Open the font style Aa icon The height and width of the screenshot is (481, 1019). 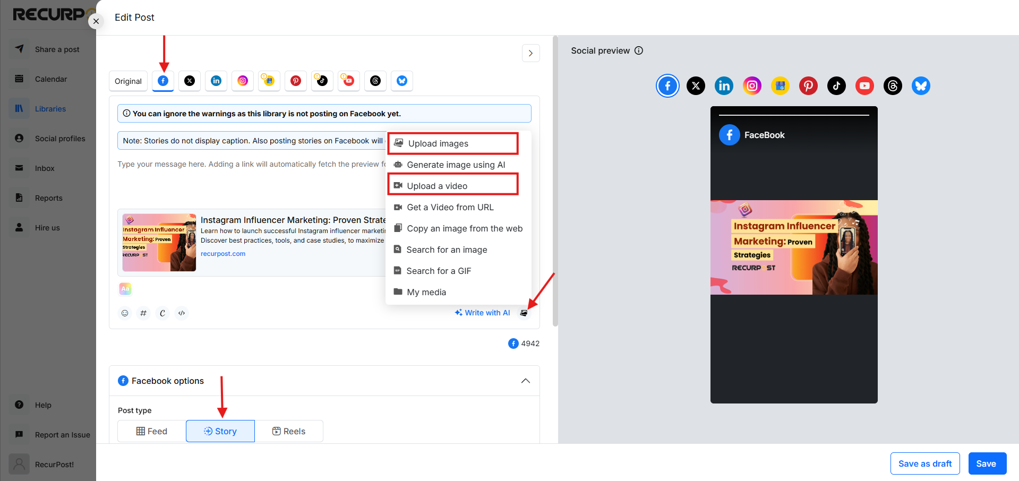click(x=125, y=289)
